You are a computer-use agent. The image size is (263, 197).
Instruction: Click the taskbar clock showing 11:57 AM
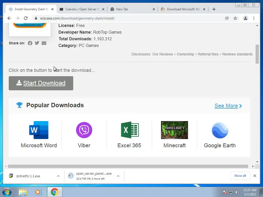click(250, 192)
